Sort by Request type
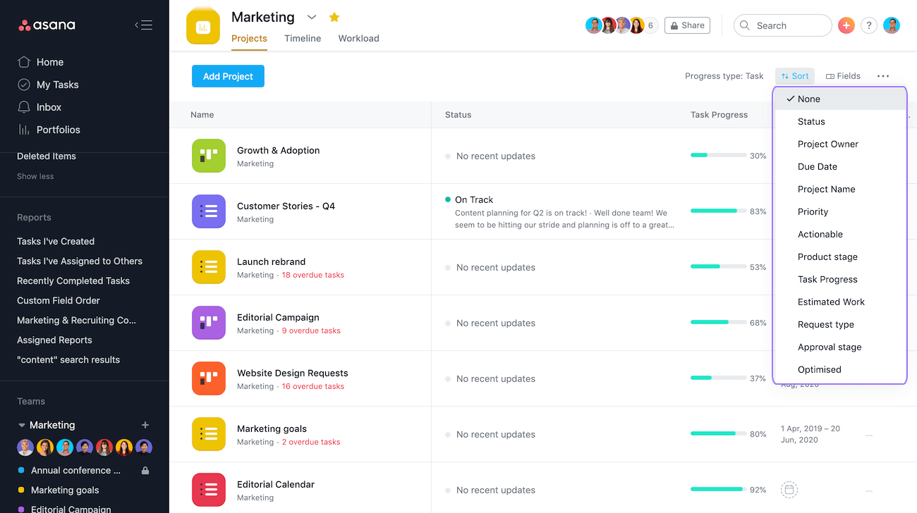The image size is (917, 513). tap(839, 324)
